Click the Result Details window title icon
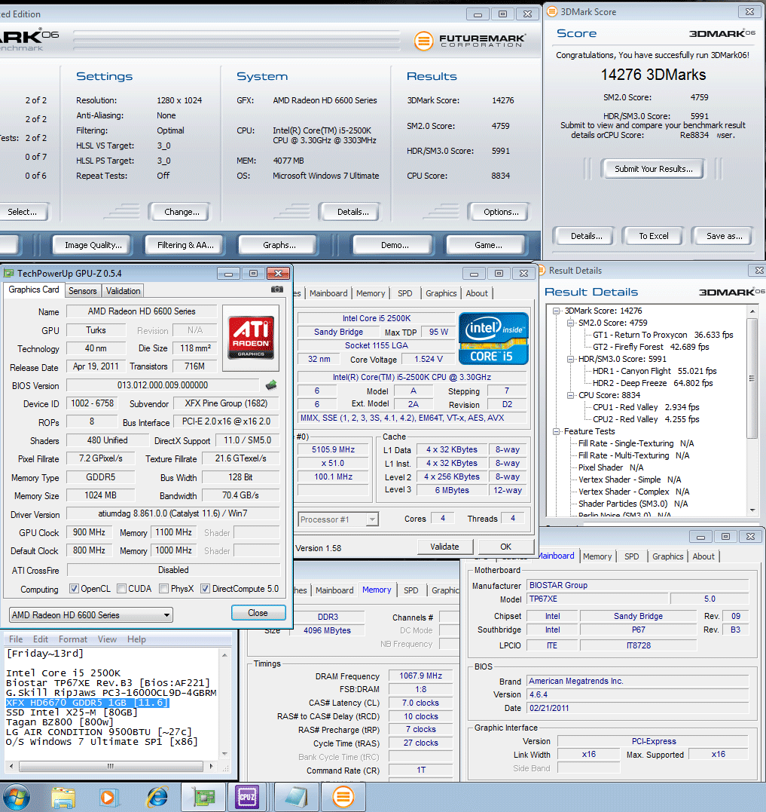Viewport: 766px width, 812px height. click(x=542, y=271)
